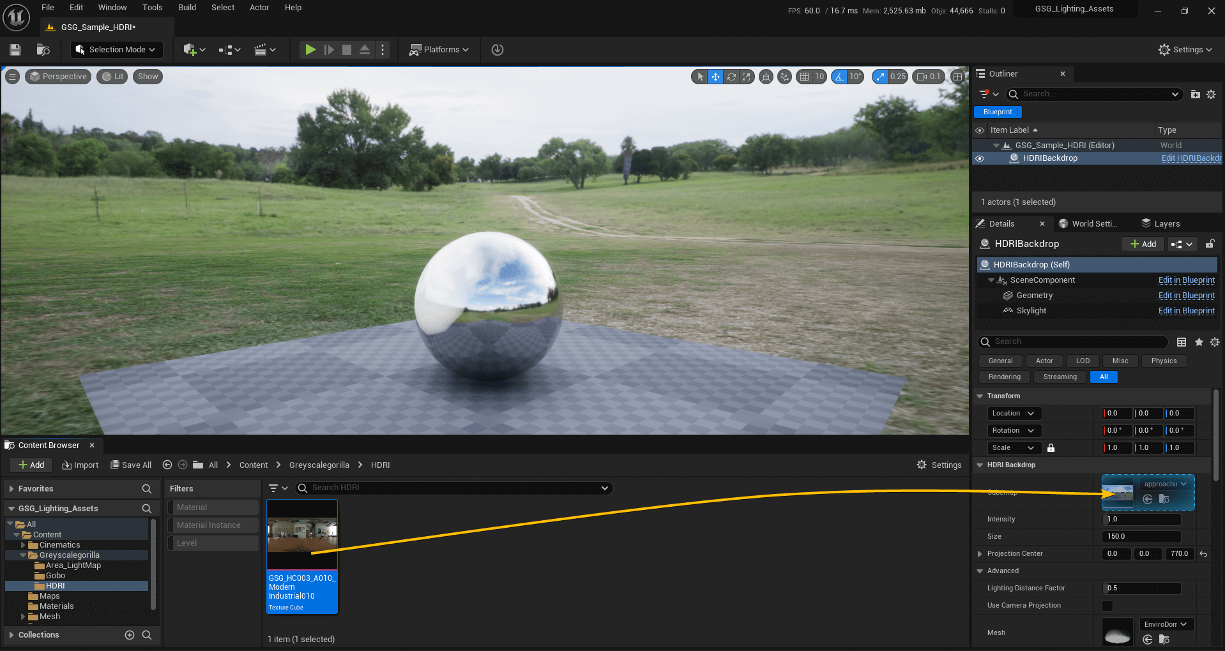Add a component with Add button in Details
Viewport: 1225px width, 651px height.
coord(1143,244)
